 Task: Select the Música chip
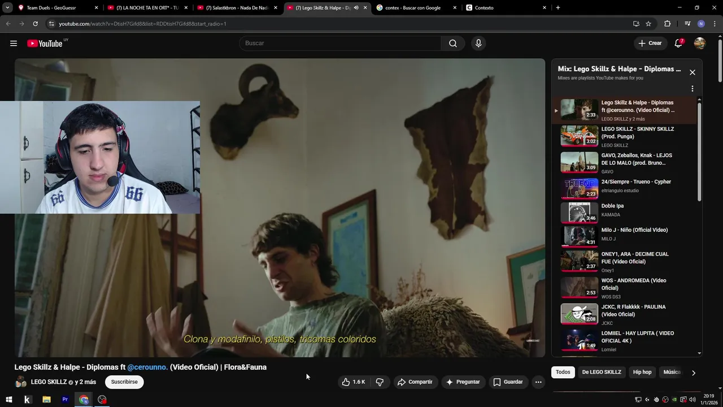point(672,372)
